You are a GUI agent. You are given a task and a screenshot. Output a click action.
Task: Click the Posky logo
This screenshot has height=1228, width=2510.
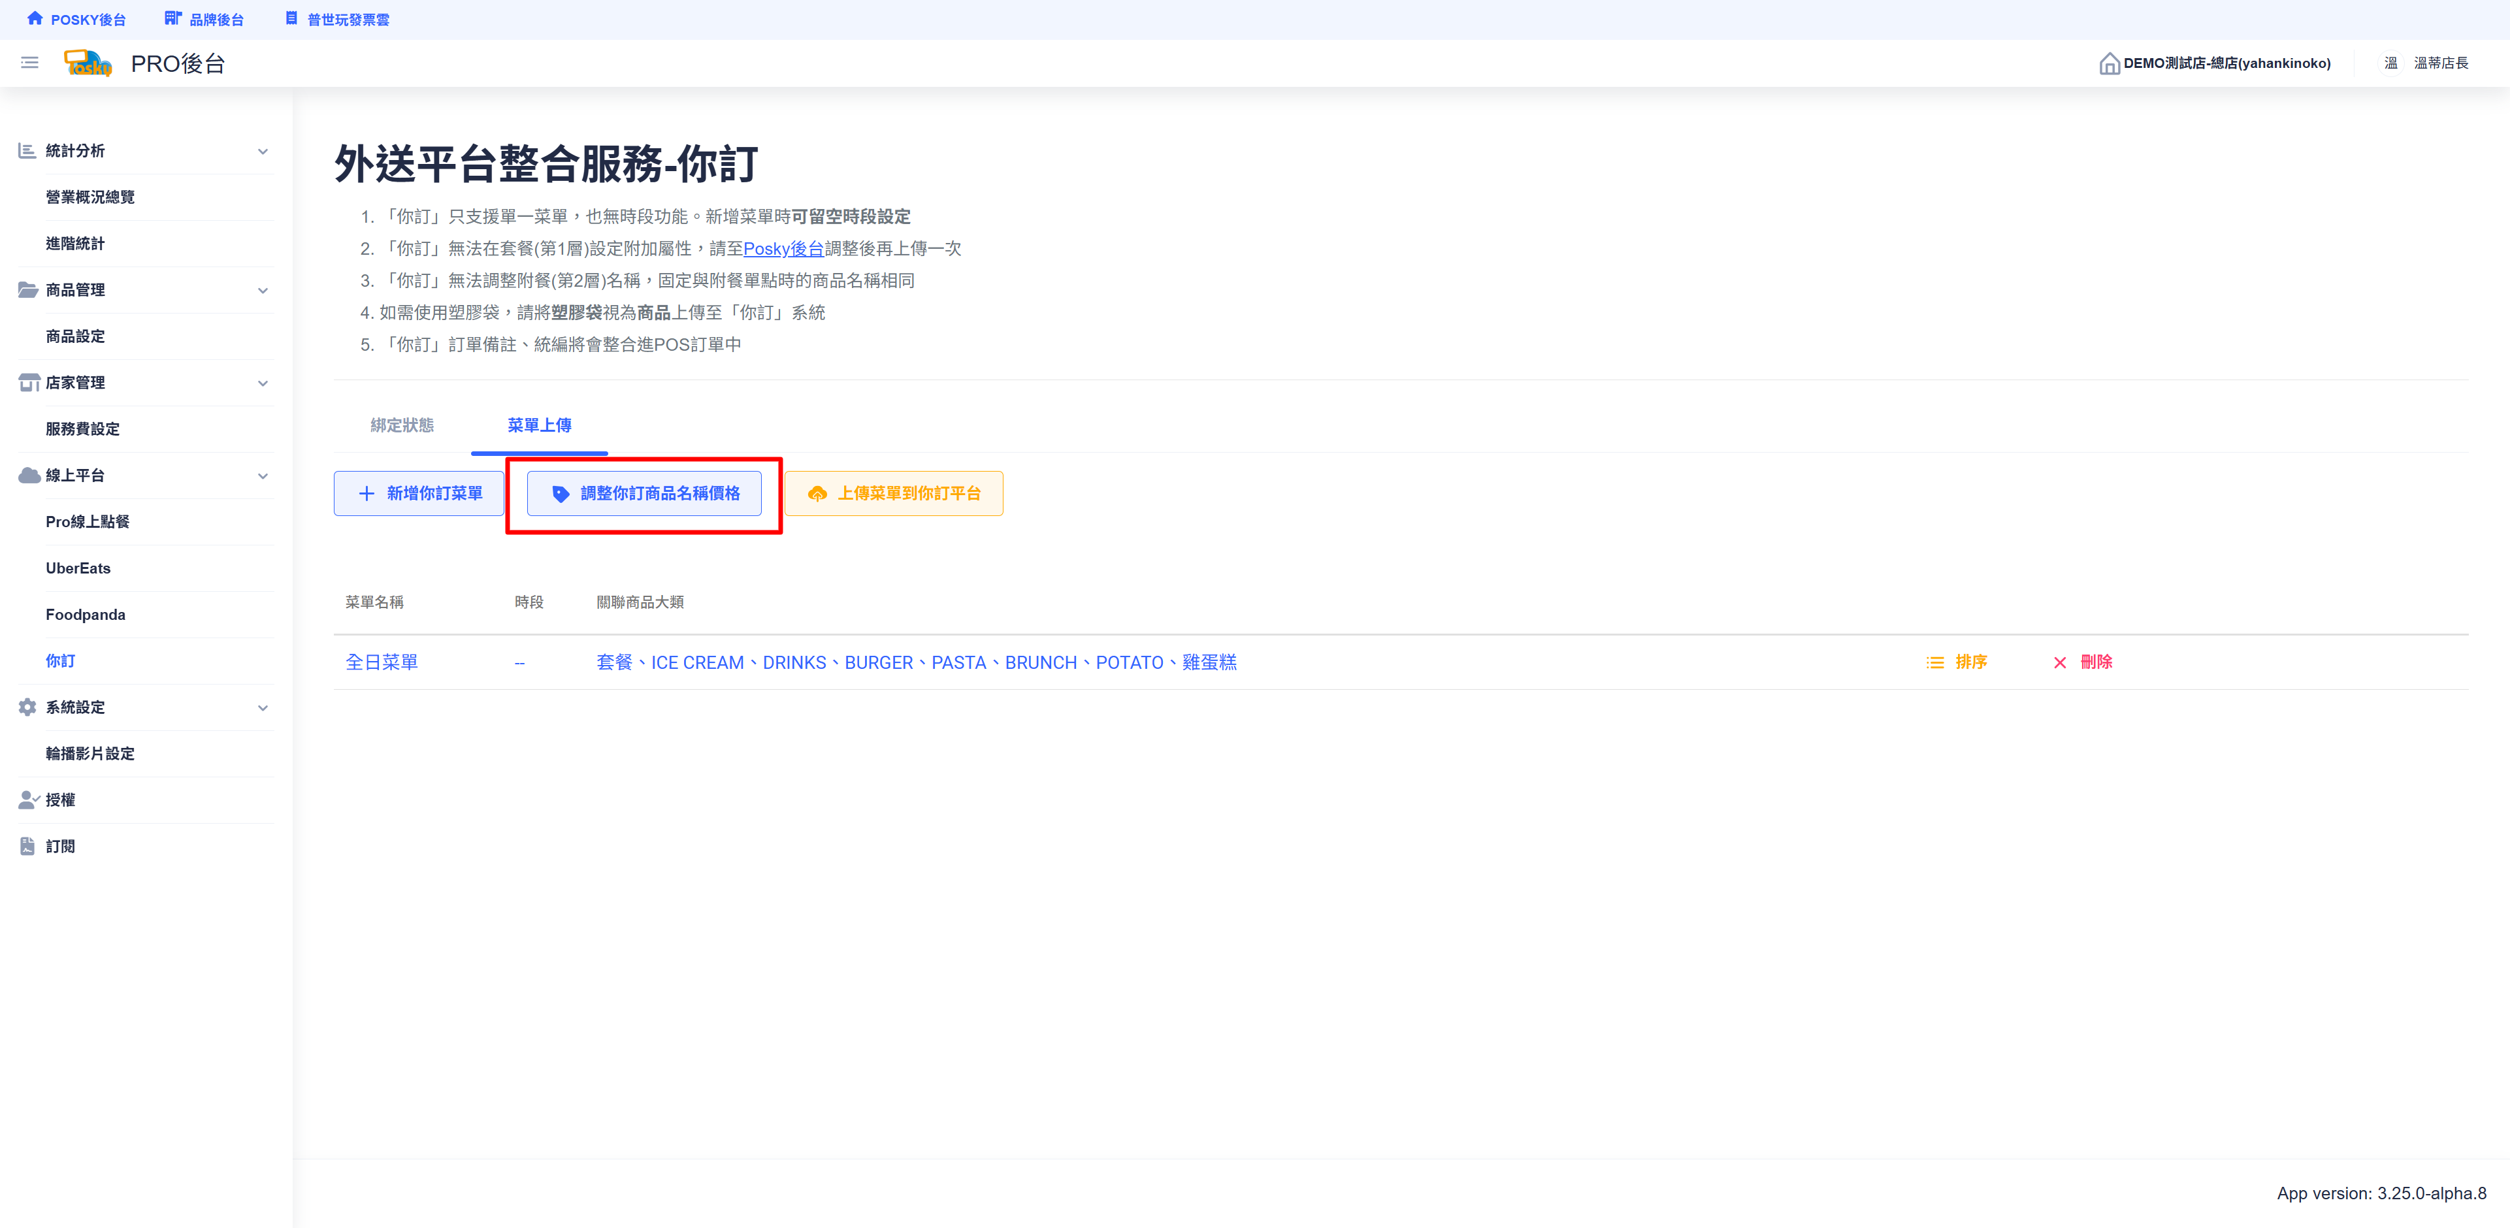[x=88, y=63]
